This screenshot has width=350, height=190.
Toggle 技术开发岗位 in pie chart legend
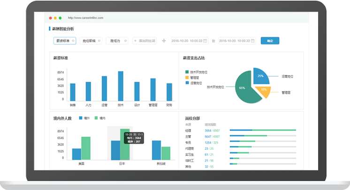(187, 72)
